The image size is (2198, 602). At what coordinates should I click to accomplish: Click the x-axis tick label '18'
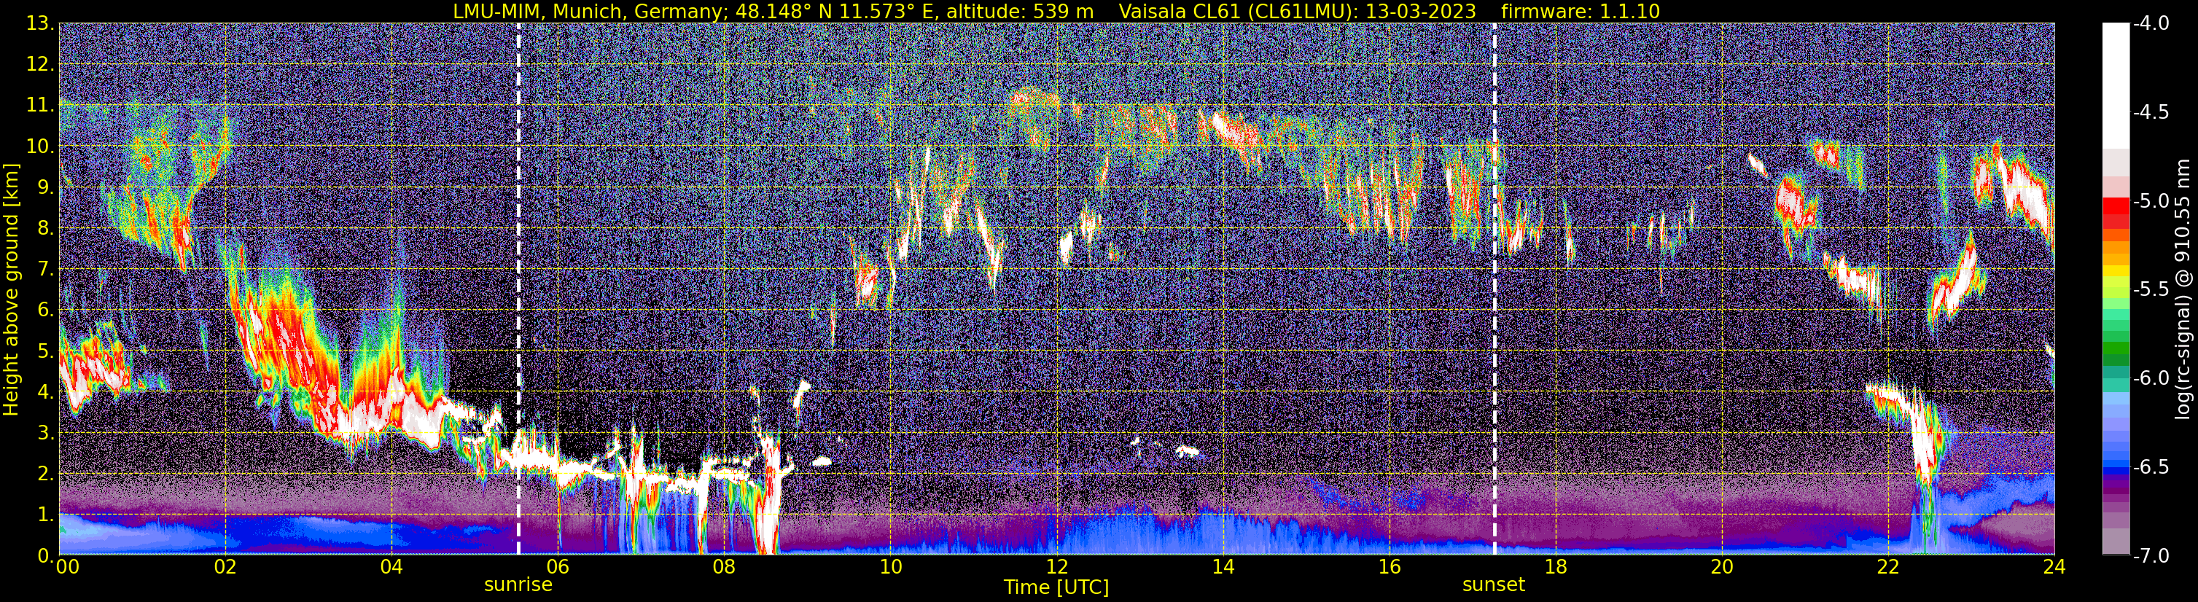[1556, 567]
